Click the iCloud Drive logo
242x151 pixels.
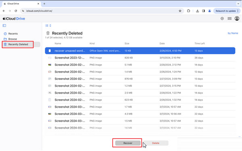point(14,18)
